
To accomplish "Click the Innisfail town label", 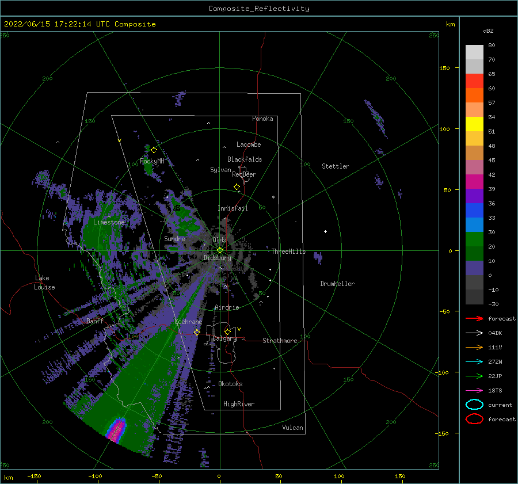I will coord(233,208).
